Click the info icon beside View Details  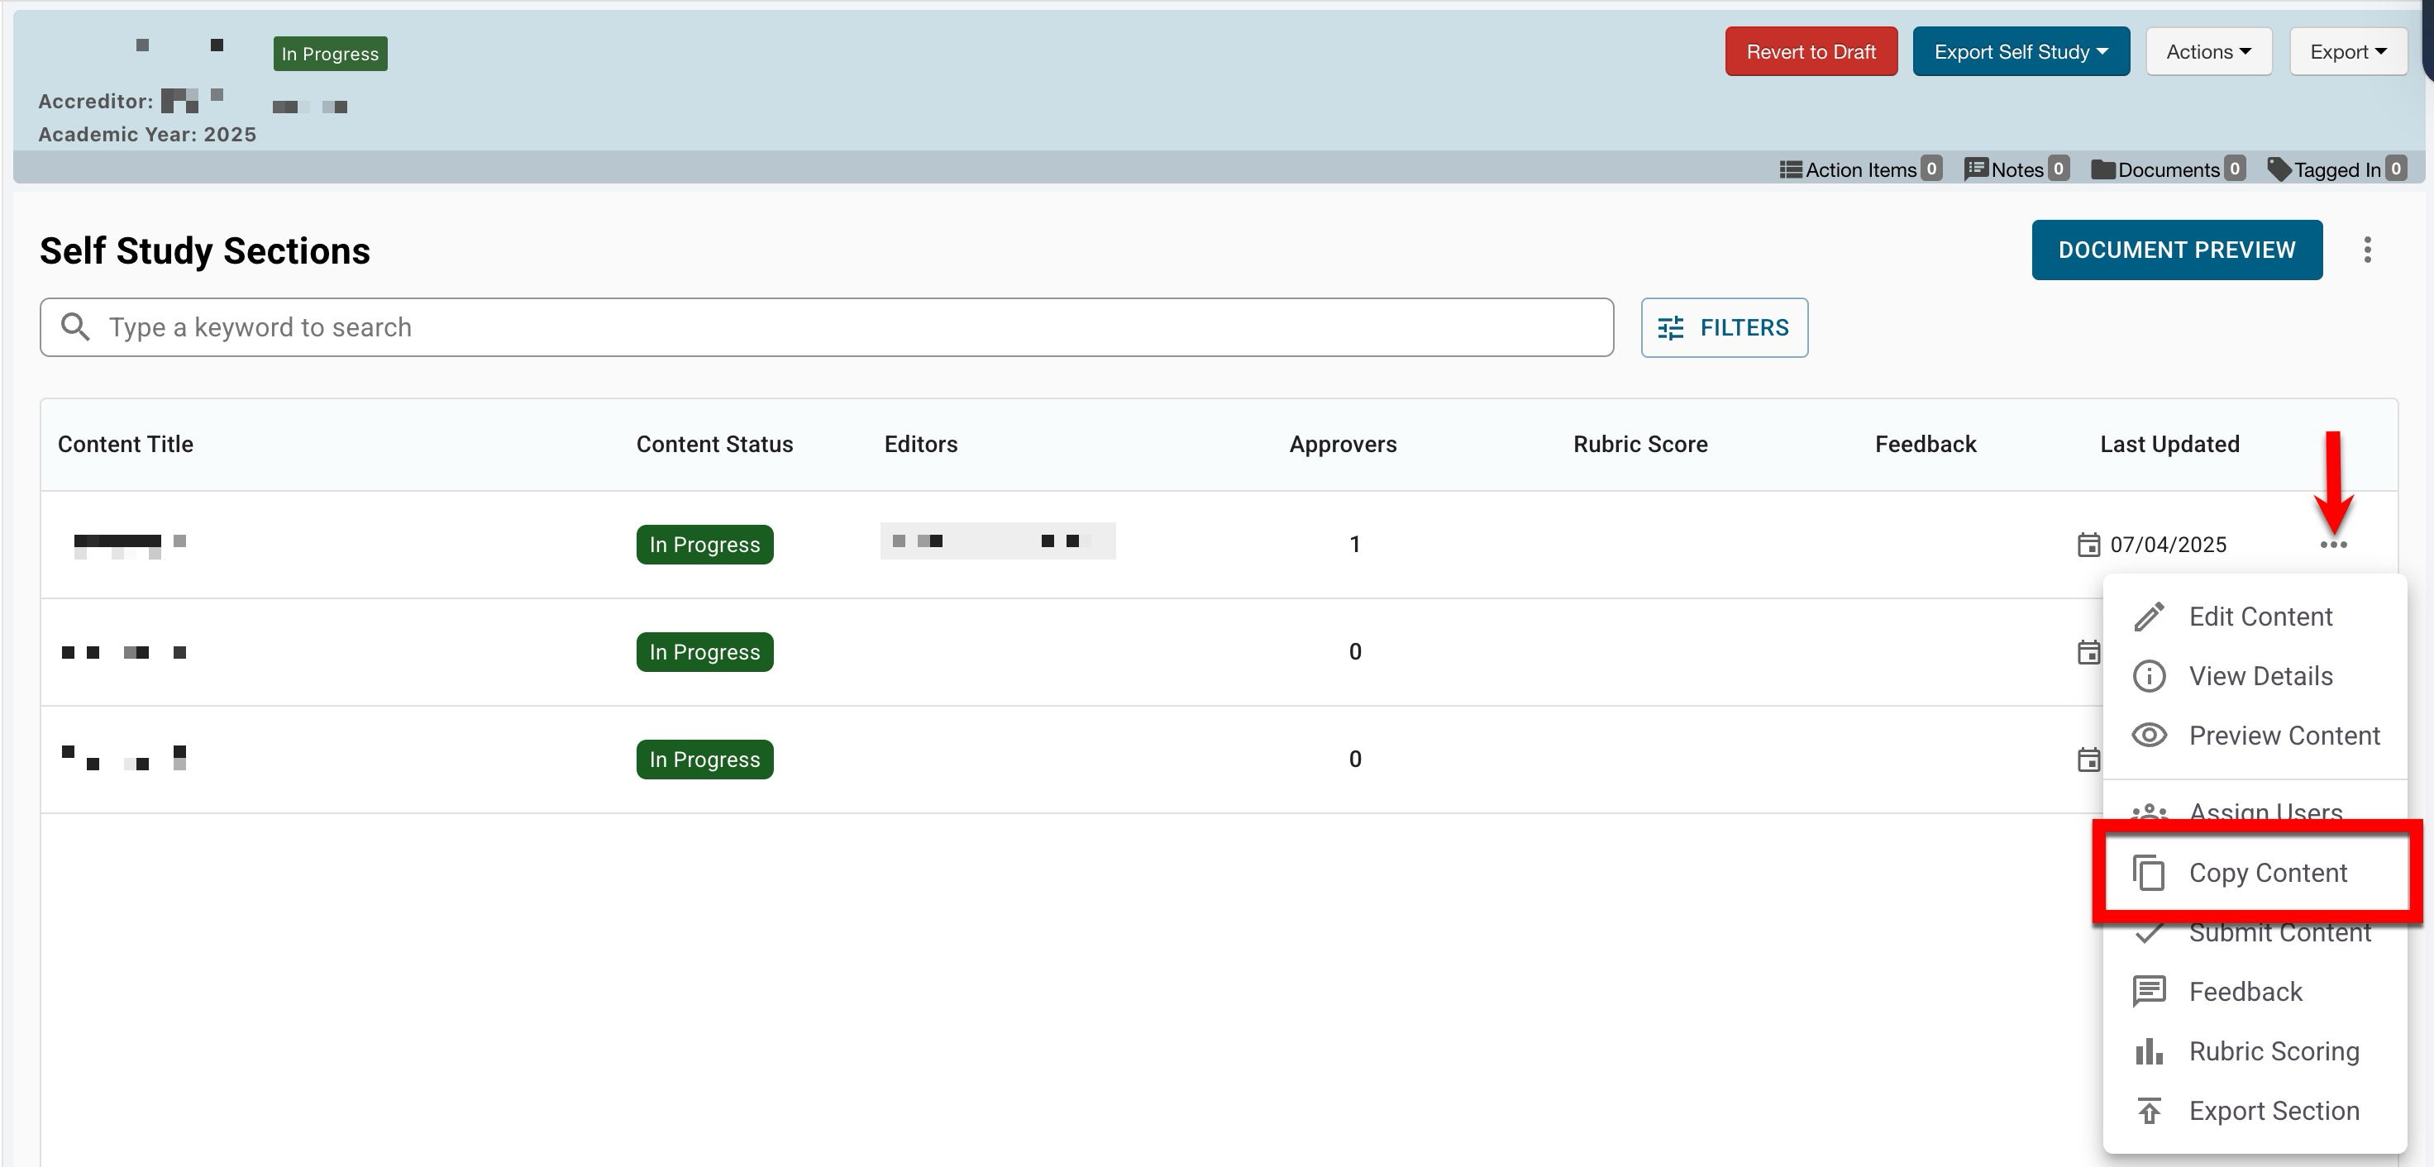pos(2149,676)
